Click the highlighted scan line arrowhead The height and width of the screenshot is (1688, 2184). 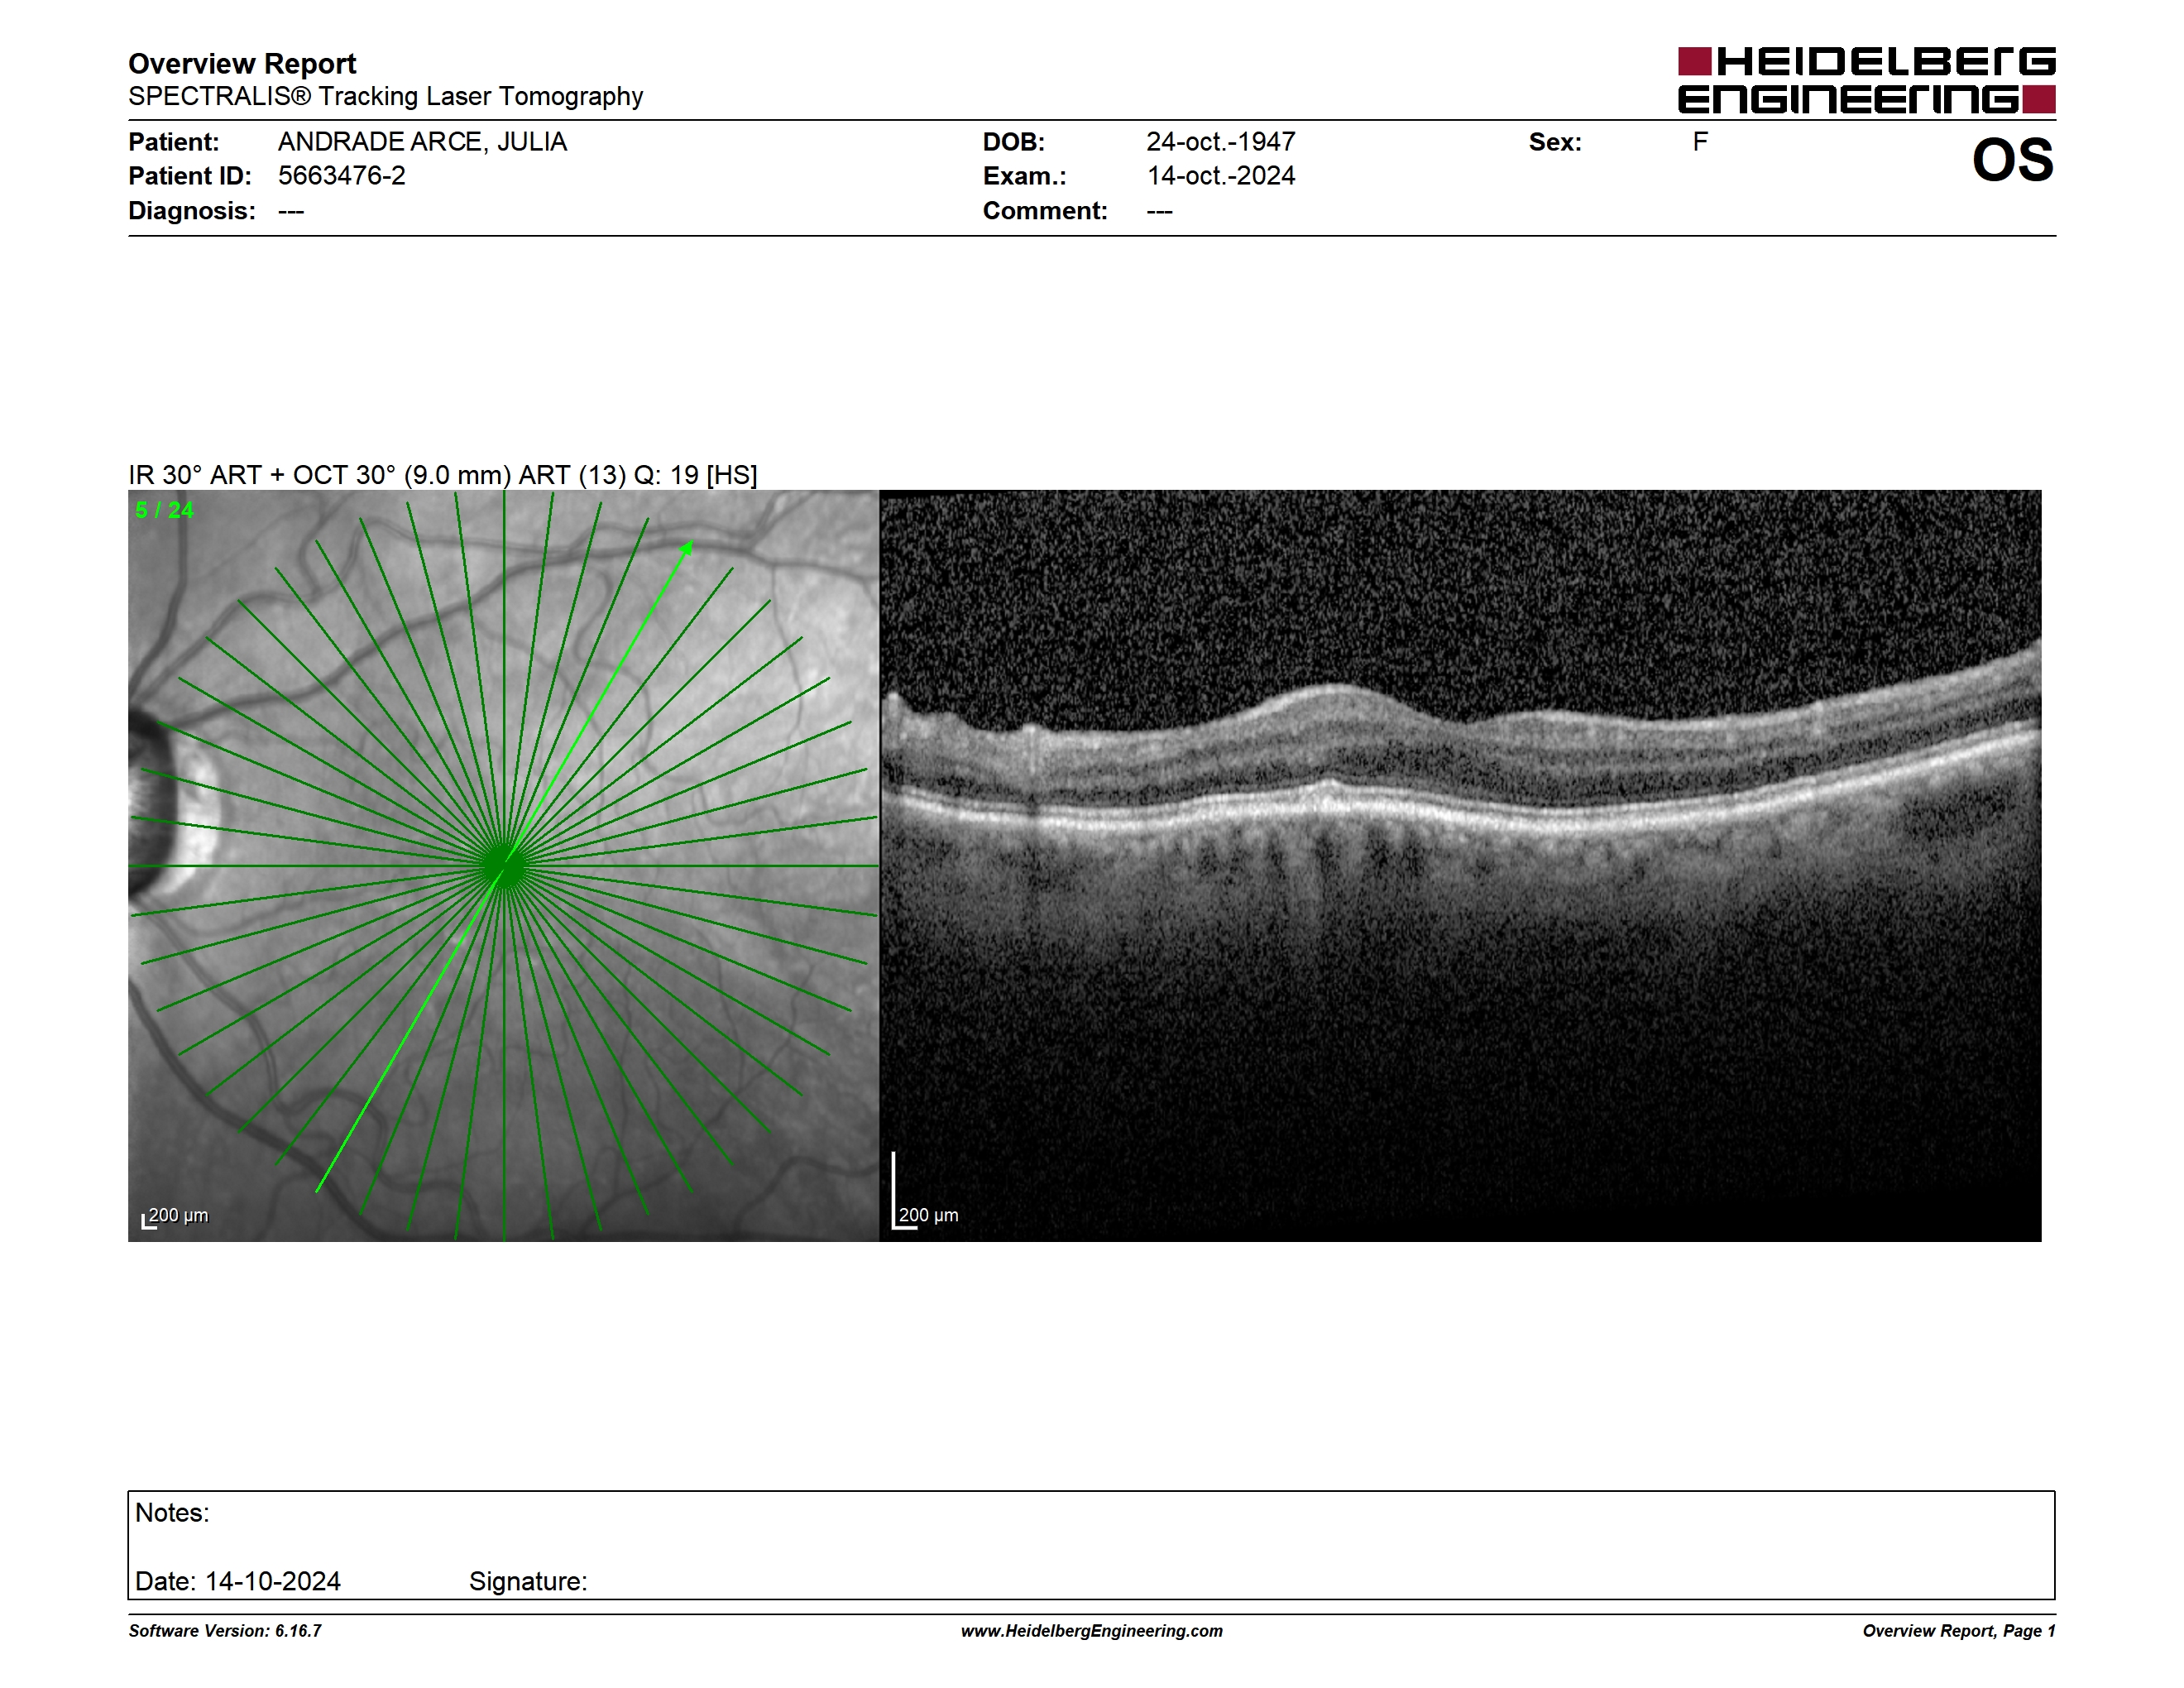[687, 548]
